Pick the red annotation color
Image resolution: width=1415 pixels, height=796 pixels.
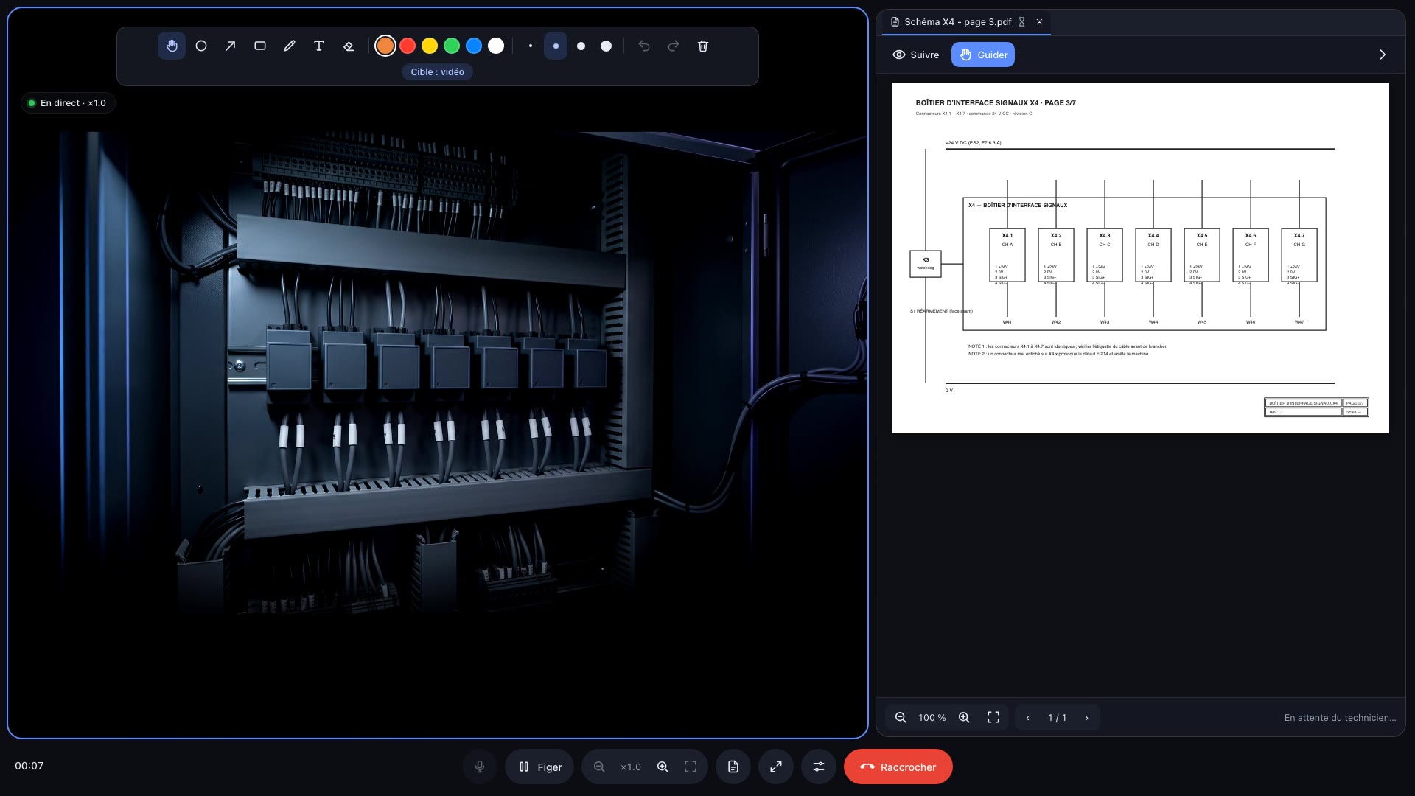[x=408, y=46]
